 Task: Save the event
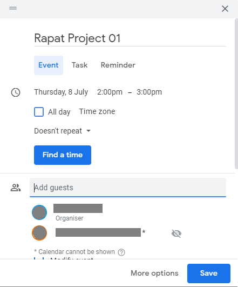pos(209,273)
